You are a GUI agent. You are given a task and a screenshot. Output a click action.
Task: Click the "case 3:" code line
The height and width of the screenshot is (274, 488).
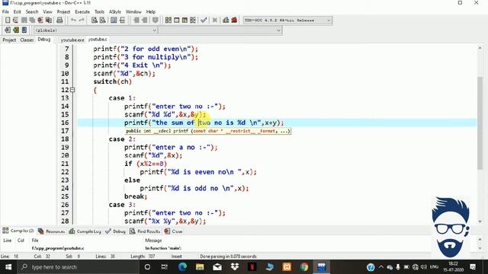pos(122,205)
